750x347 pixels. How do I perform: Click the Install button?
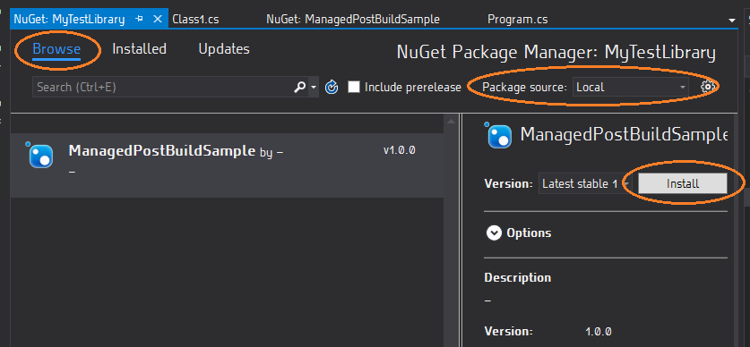pos(683,183)
